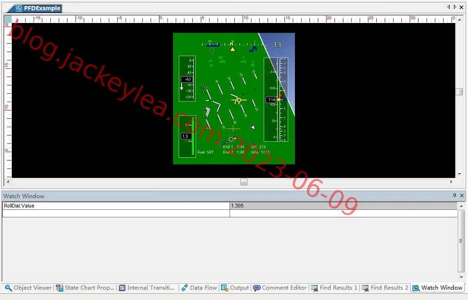The image size is (468, 300).
Task: Pin the Watch Window panel
Action: point(454,195)
